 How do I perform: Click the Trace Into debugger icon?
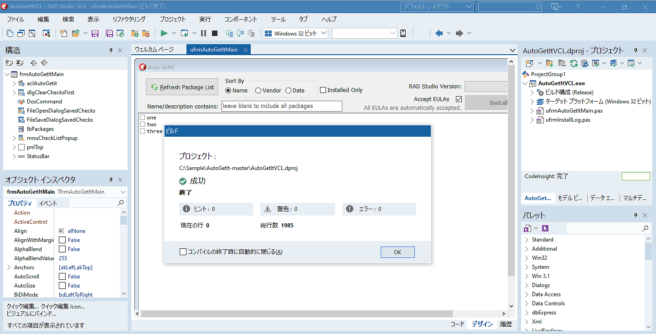tap(229, 33)
